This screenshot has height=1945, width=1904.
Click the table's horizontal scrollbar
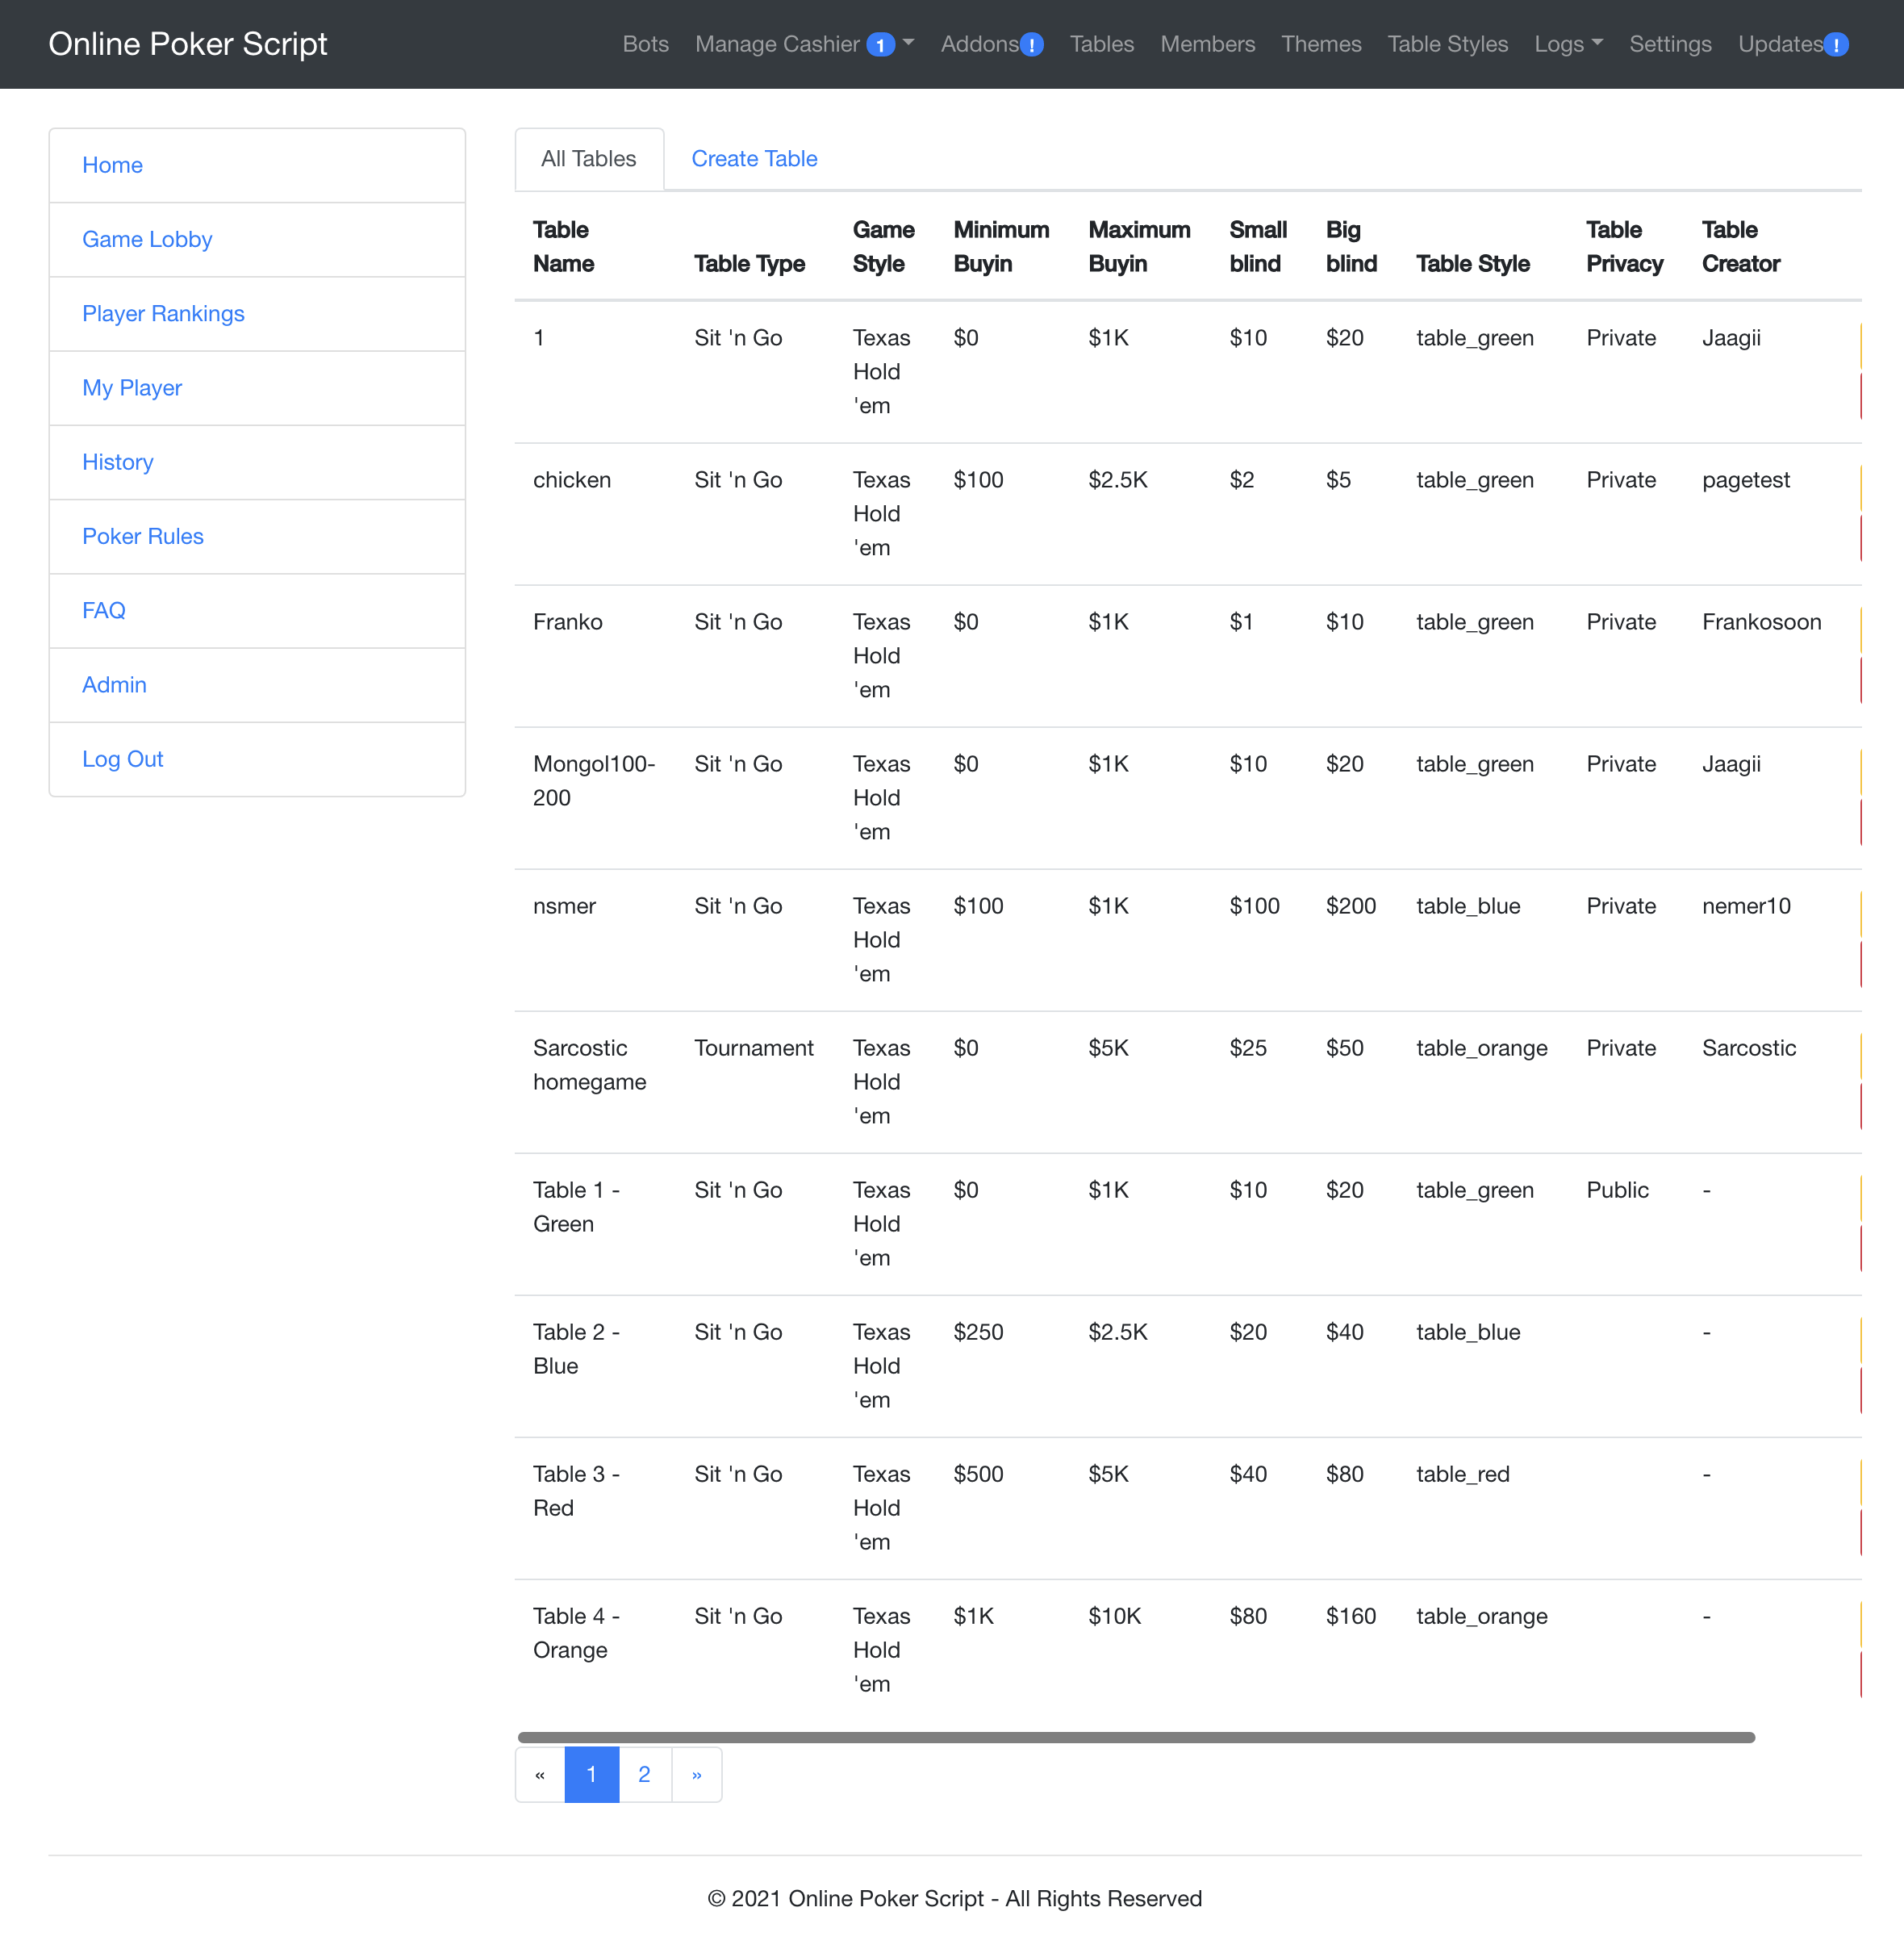click(1136, 1738)
